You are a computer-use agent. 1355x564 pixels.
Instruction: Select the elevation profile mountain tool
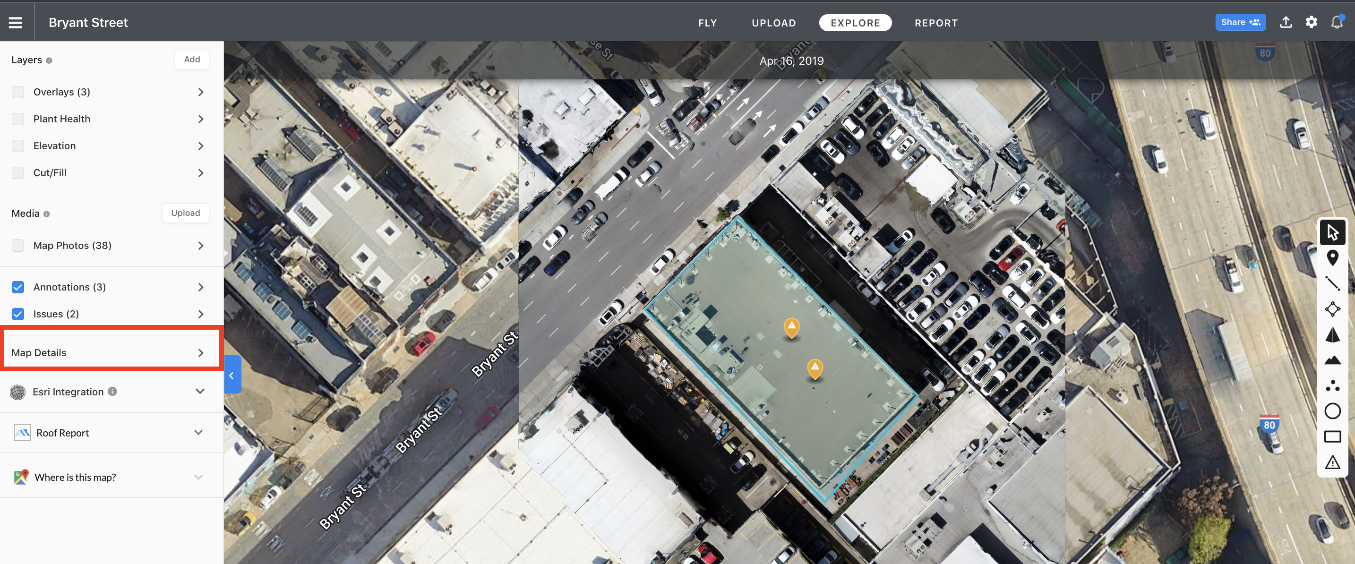coord(1332,360)
